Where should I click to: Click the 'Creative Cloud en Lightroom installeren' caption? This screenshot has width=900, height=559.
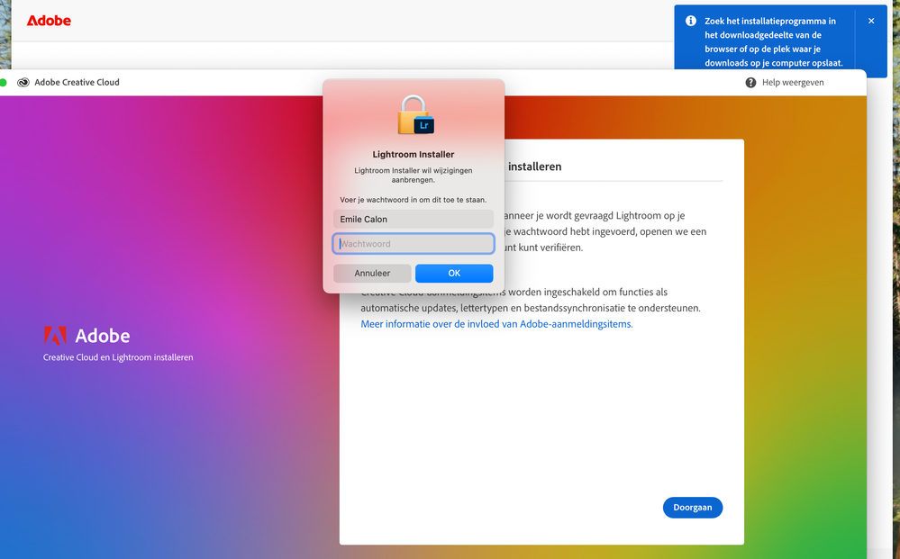click(118, 357)
